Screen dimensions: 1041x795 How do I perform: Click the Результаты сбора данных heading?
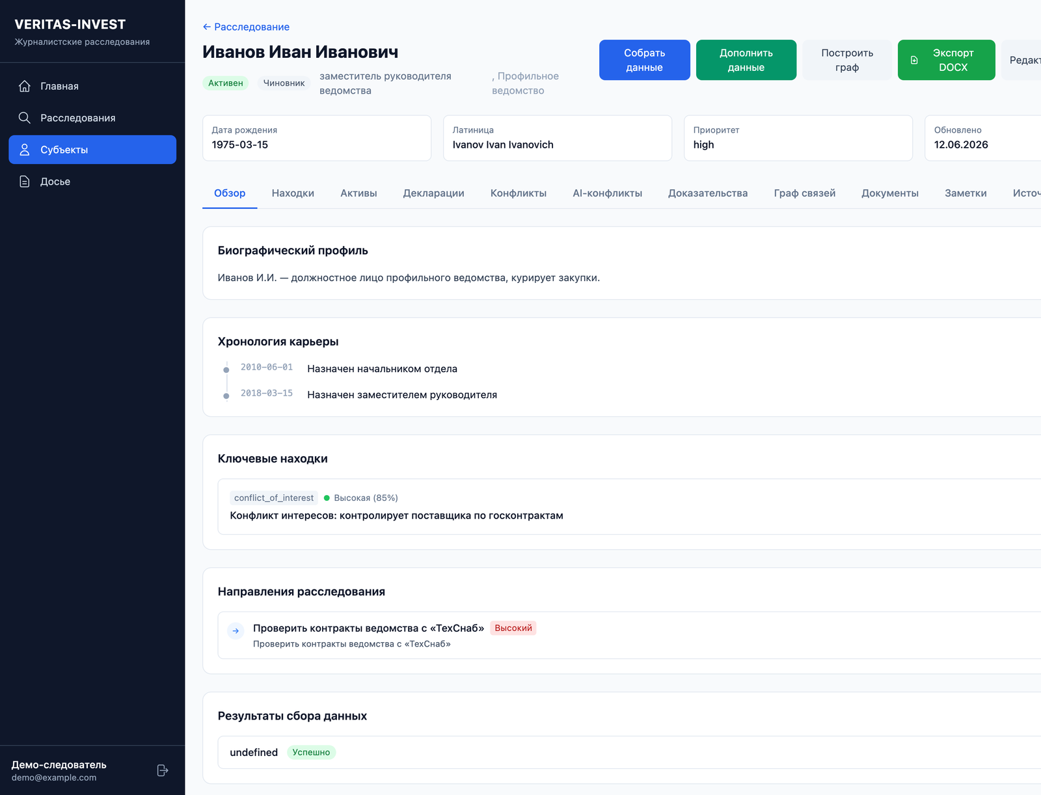pos(292,716)
